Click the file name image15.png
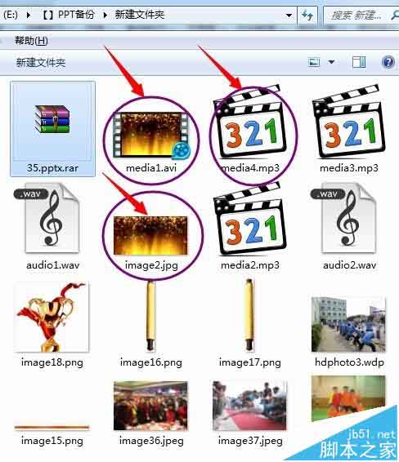 click(52, 441)
